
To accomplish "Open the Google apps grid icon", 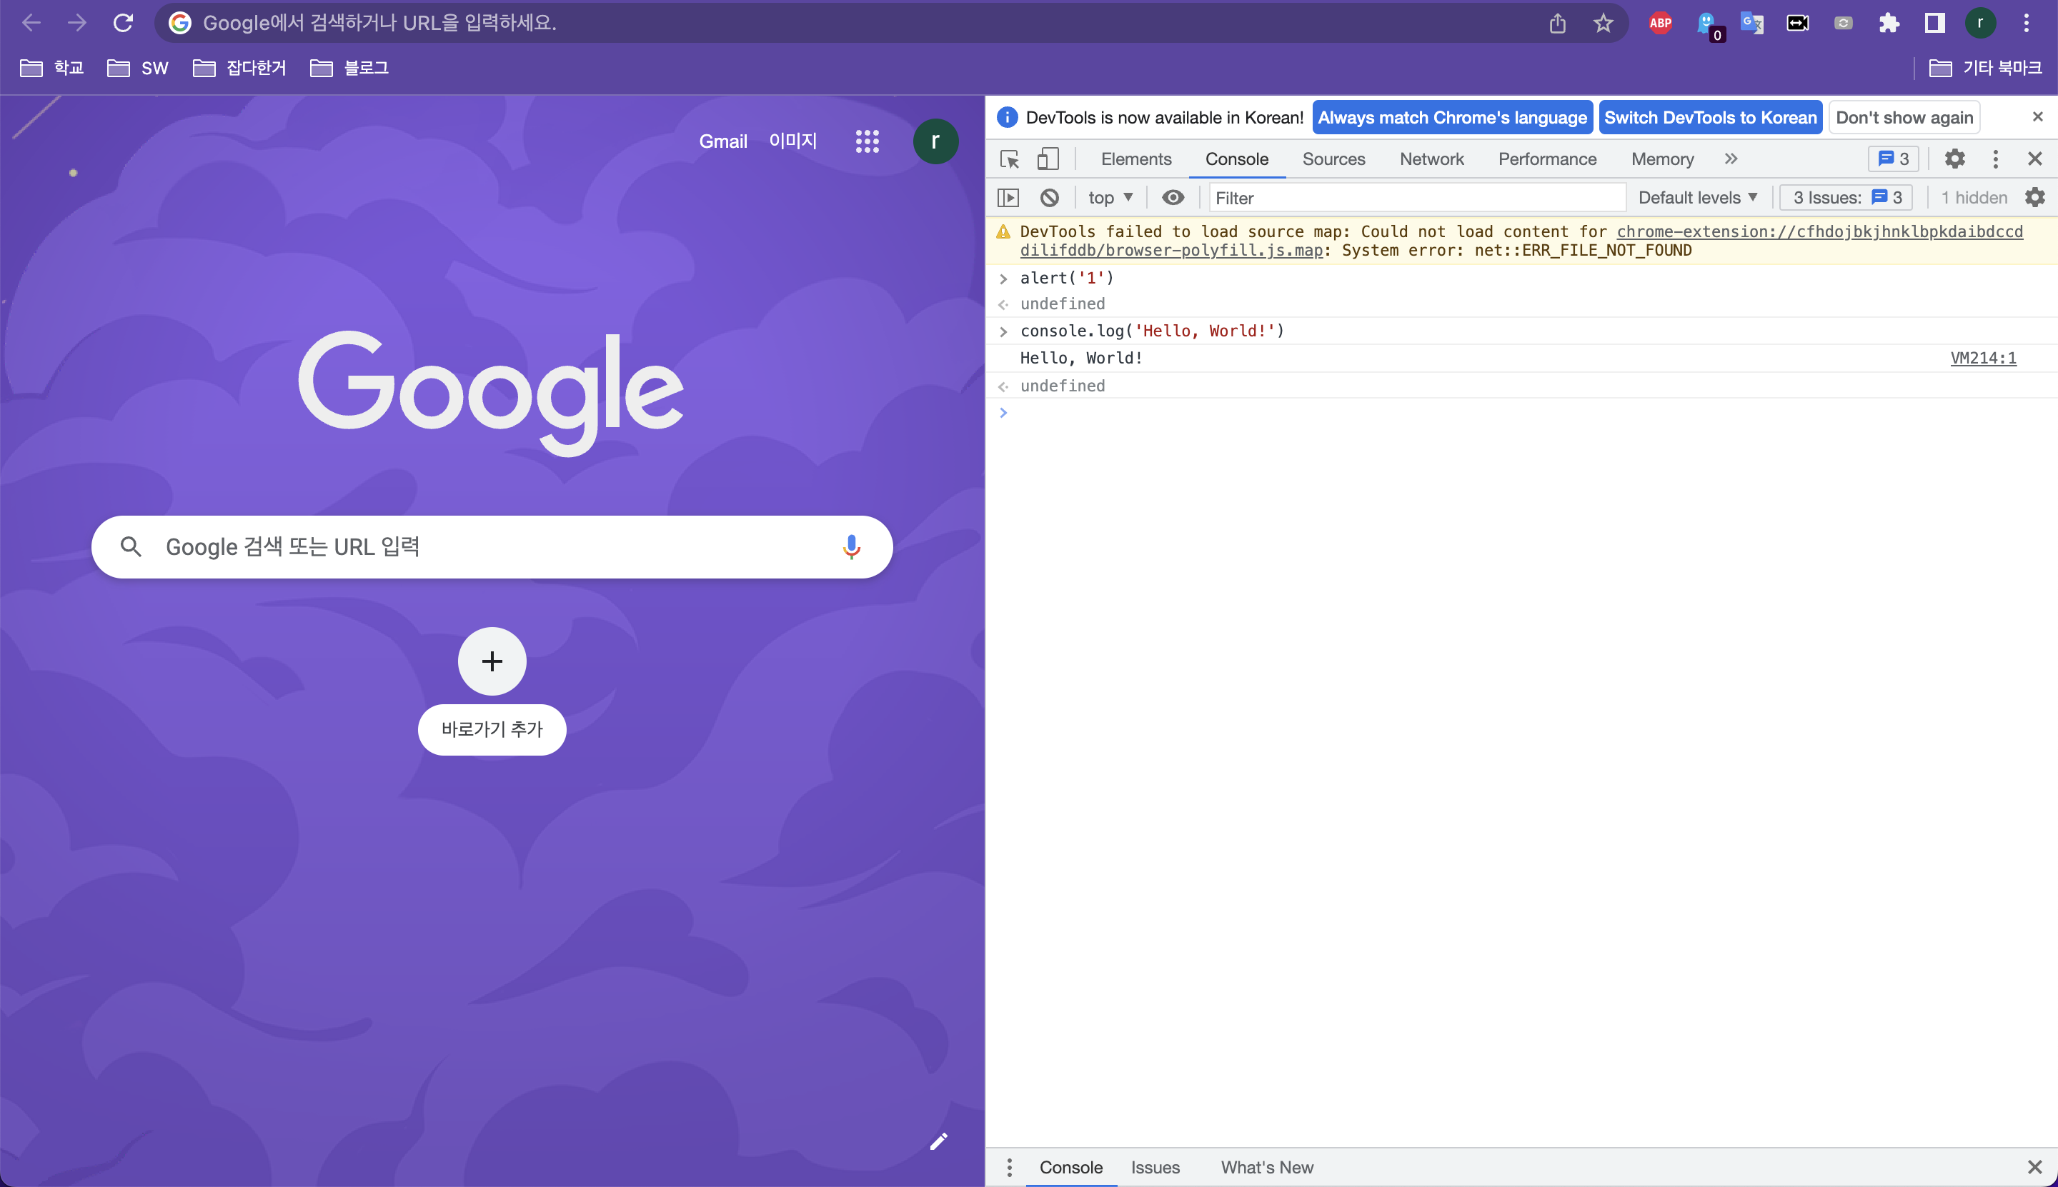I will pos(866,141).
